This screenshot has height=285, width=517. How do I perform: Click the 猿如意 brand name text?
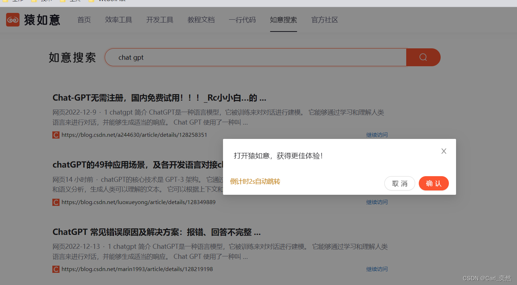(x=42, y=20)
